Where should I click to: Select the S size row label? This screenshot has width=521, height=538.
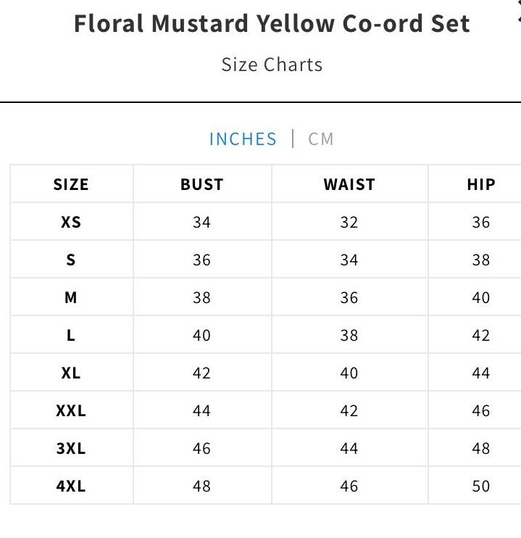click(x=71, y=260)
